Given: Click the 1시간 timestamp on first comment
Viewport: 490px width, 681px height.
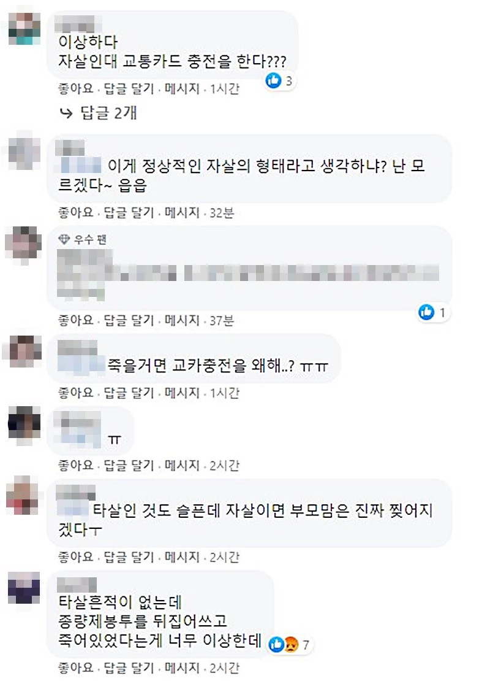Looking at the screenshot, I should (x=225, y=88).
